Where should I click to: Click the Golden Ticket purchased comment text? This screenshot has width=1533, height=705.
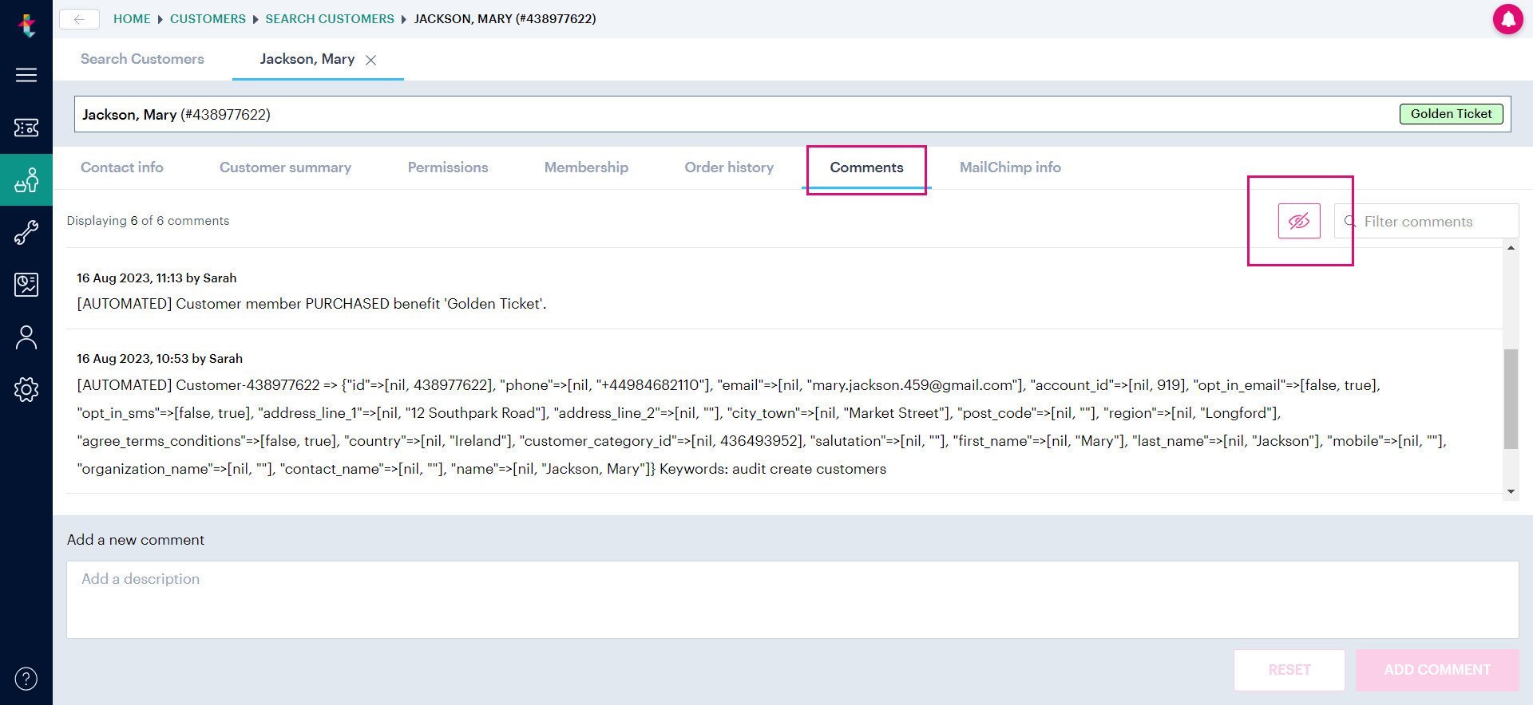[x=311, y=304]
